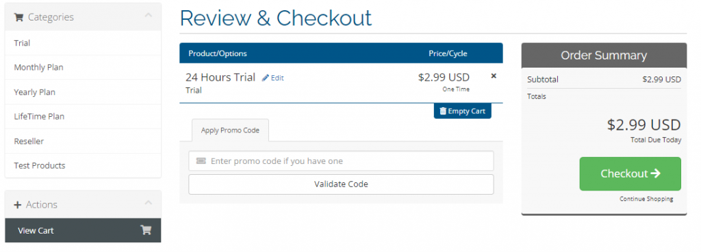Click the plus icon next to Actions

point(18,205)
